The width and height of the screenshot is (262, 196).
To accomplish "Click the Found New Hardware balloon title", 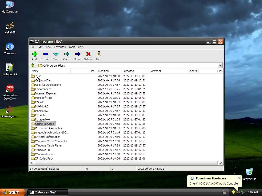I will point(211,178).
